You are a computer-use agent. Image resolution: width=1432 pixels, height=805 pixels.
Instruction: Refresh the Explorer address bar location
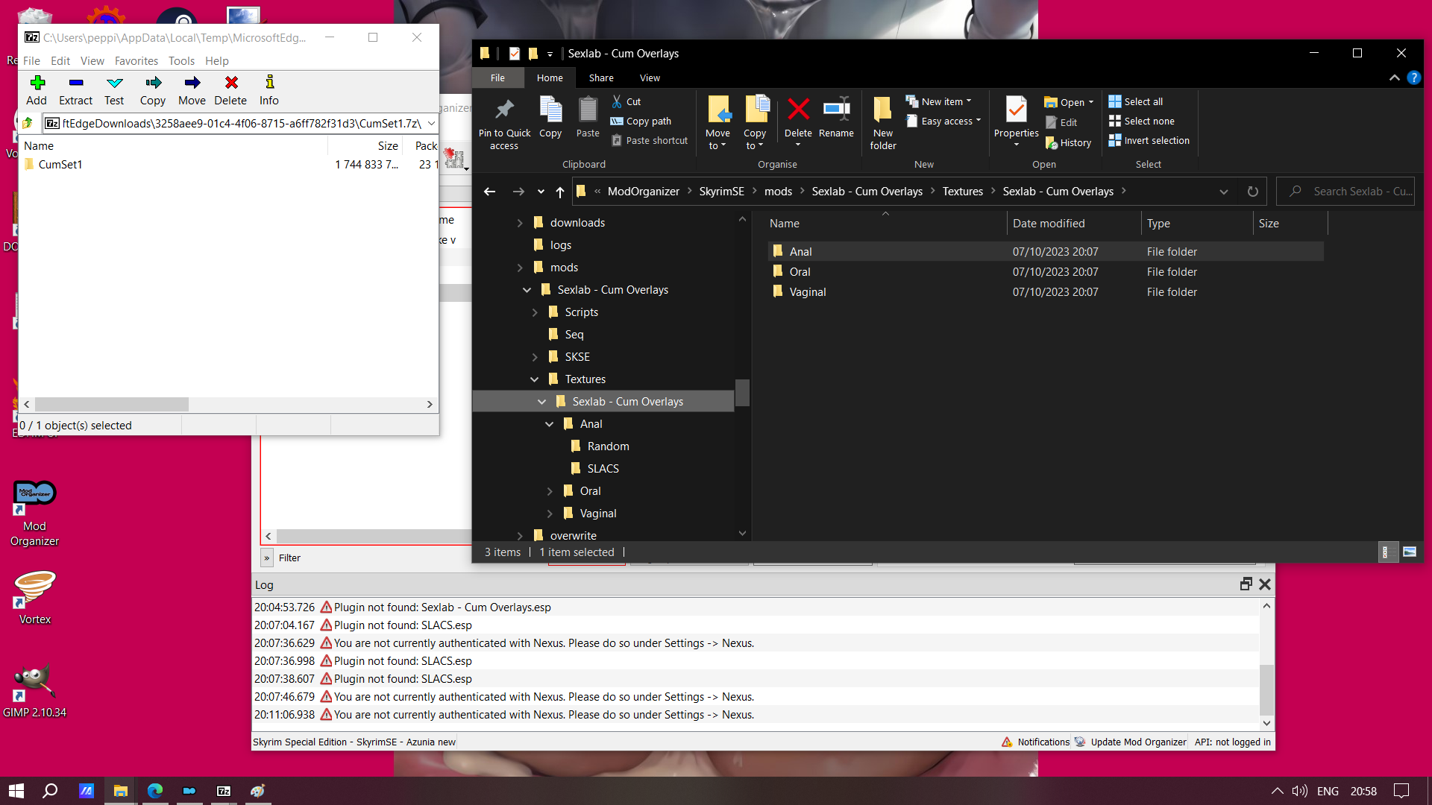click(1253, 192)
